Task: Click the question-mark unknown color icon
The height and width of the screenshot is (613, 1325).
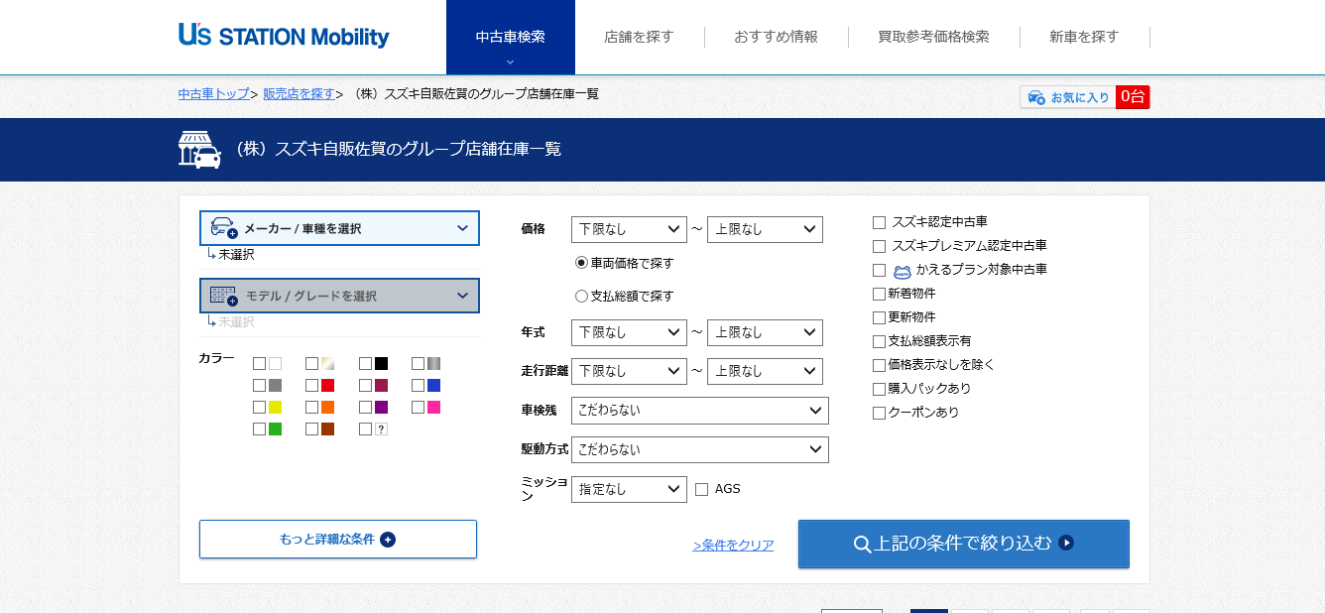Action: pos(381,429)
